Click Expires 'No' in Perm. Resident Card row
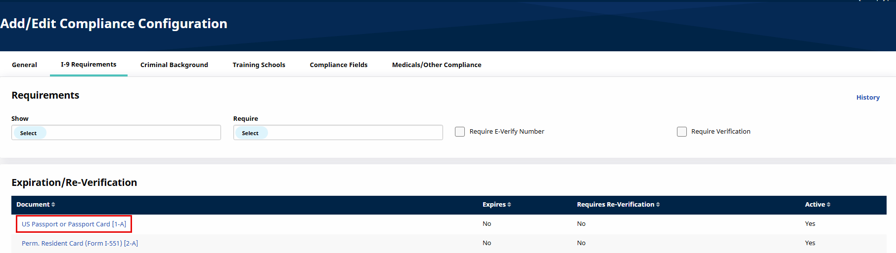 487,243
